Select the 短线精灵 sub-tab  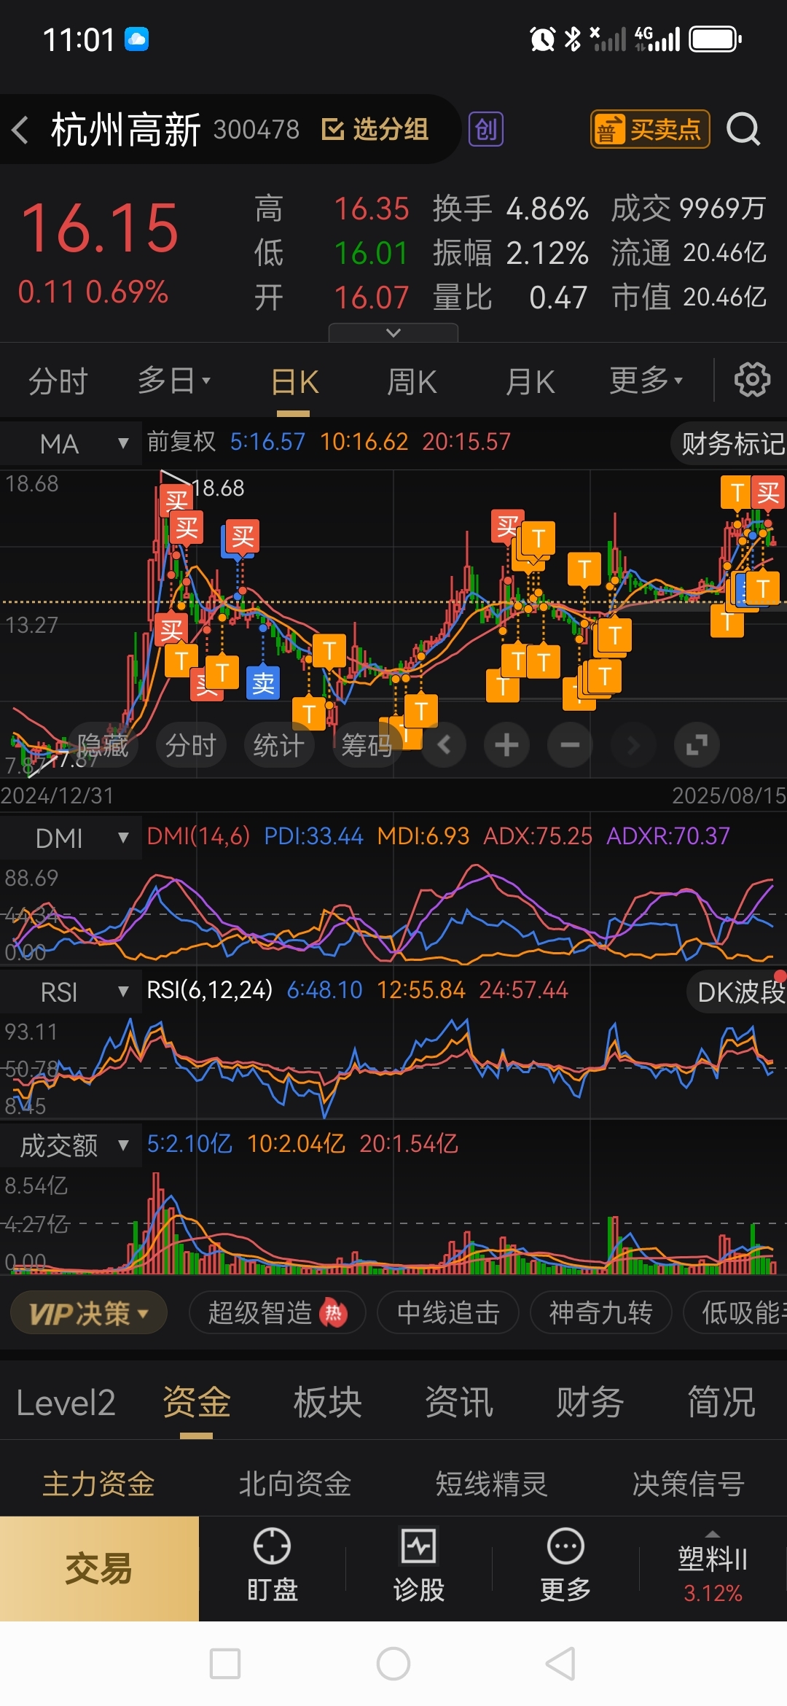click(492, 1484)
